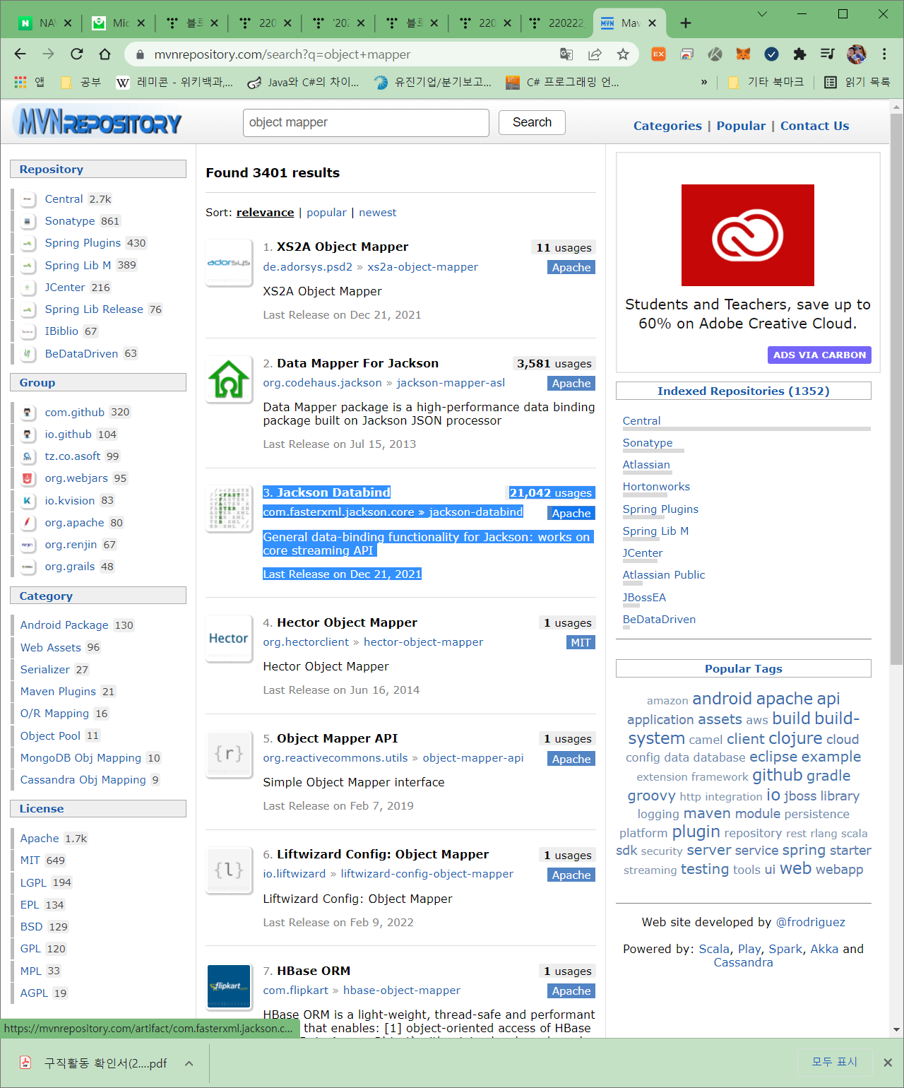
Task: Open the tab search dropdown arrow
Action: [762, 13]
